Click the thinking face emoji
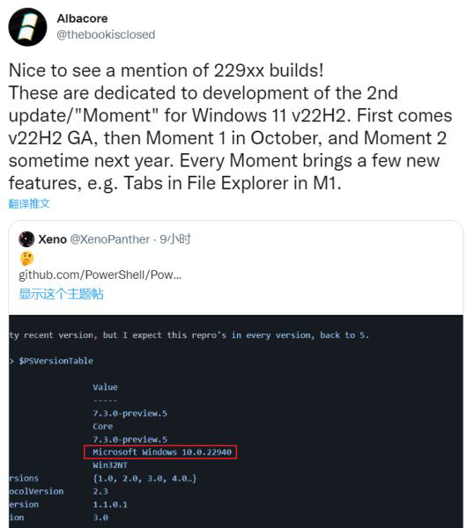 pos(26,259)
